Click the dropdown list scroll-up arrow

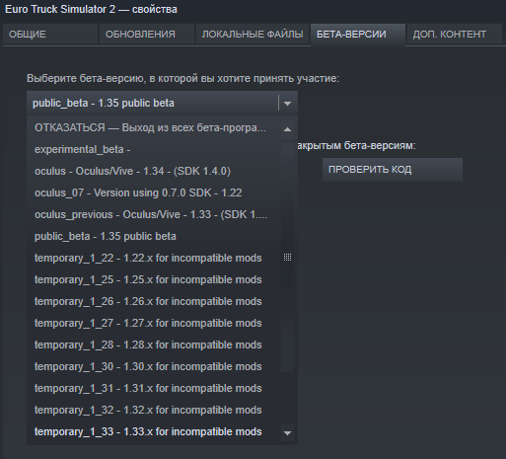287,129
